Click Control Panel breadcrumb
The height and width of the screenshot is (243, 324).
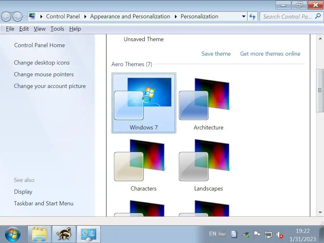(63, 16)
